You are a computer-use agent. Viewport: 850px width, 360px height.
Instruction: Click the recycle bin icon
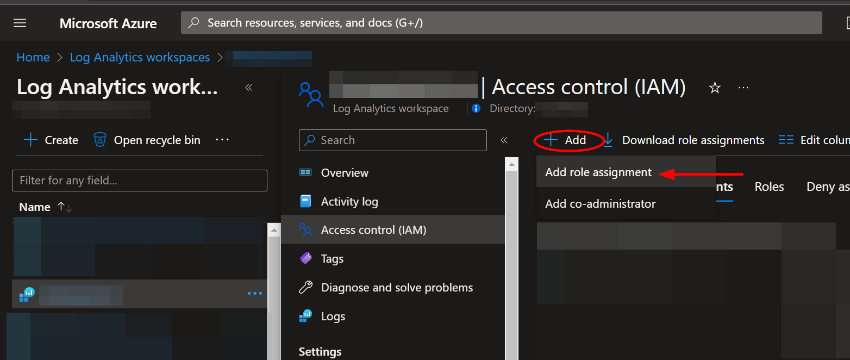click(x=100, y=140)
